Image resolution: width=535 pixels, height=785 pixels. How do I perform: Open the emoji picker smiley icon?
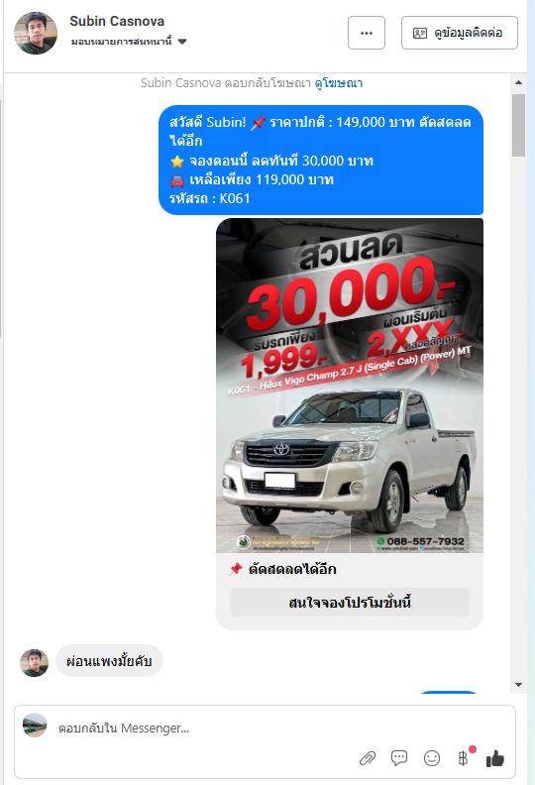431,758
